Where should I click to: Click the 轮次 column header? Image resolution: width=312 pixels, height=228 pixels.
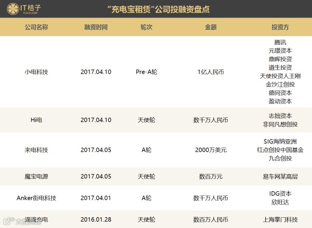[146, 27]
